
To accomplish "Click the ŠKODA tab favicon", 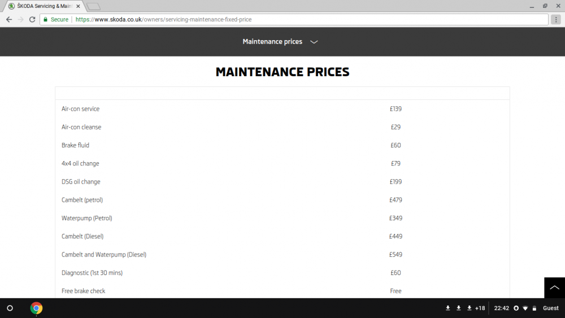I will click(11, 6).
